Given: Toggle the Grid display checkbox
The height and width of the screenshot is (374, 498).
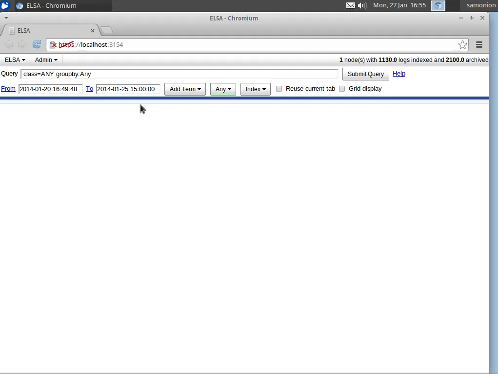Looking at the screenshot, I should point(342,89).
